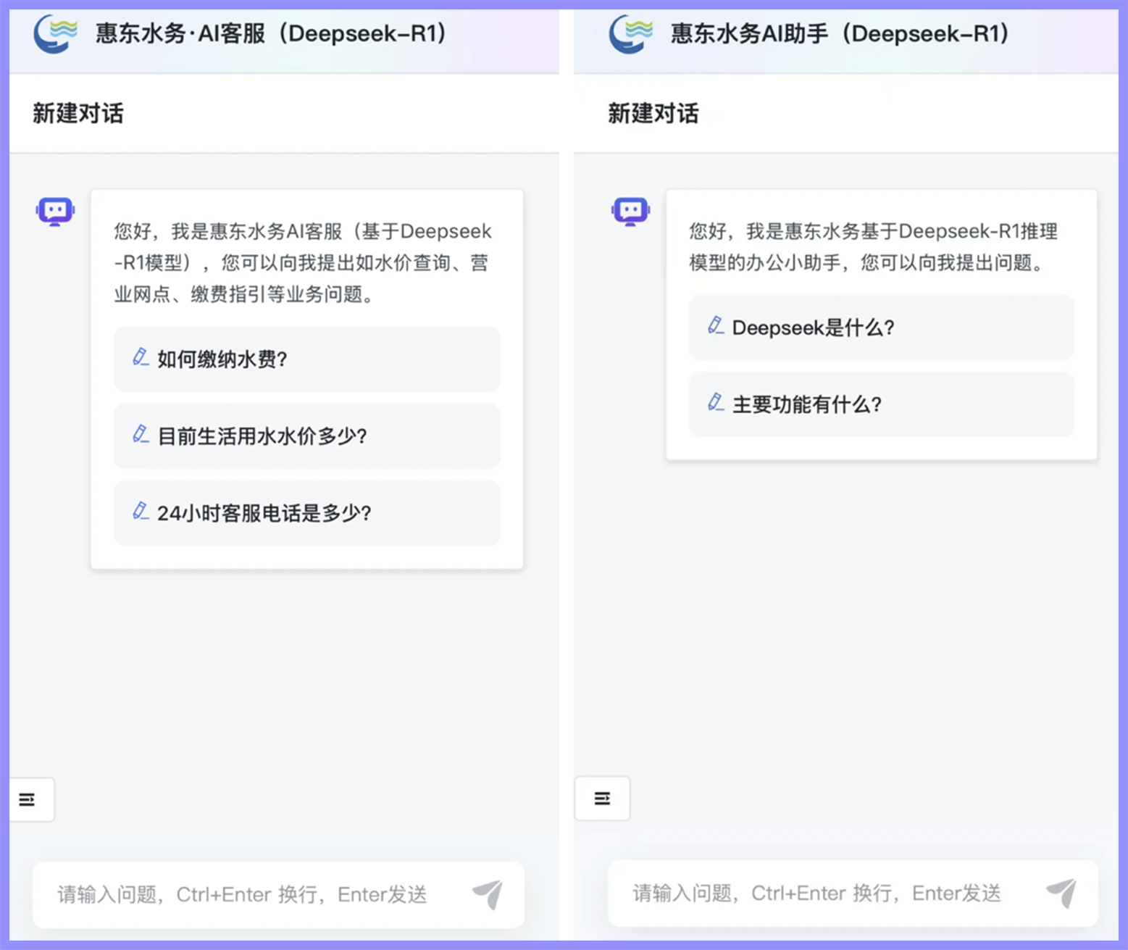Select the 新建对话 option in left window
Screen dimensions: 1128x950
point(78,113)
